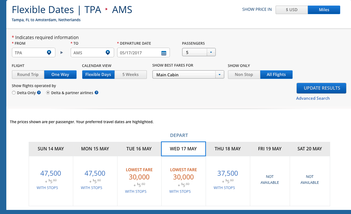Choose the 47,500 miles fare on Monday
The image size is (351, 214).
click(x=95, y=173)
